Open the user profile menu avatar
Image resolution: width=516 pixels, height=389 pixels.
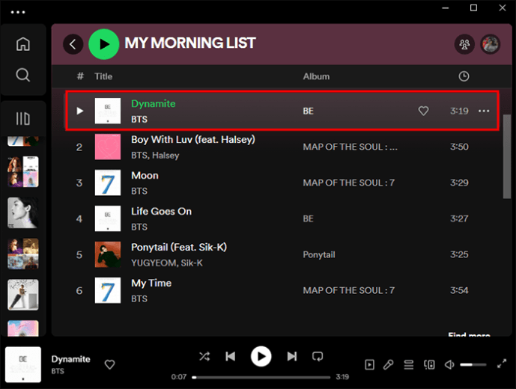click(x=491, y=44)
